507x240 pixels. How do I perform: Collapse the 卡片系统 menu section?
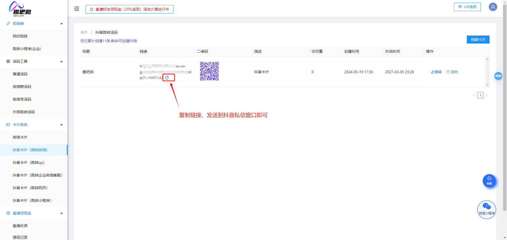point(62,125)
